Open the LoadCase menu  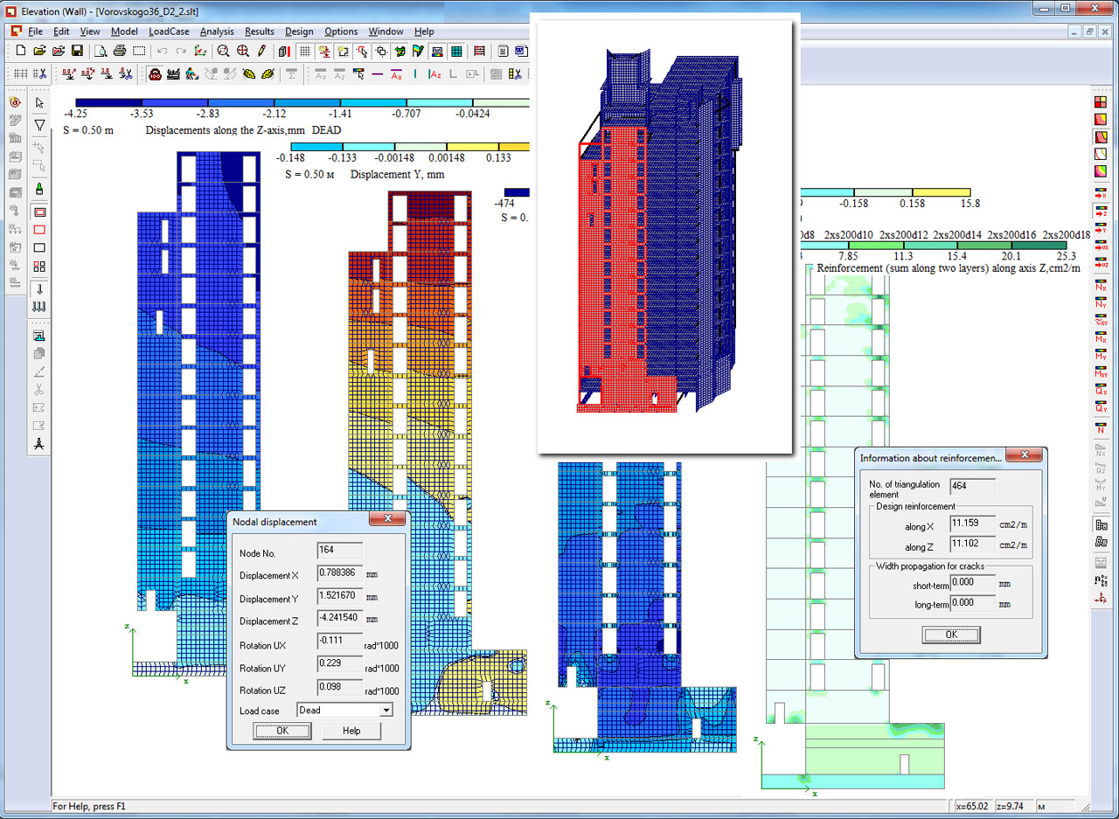pos(169,31)
